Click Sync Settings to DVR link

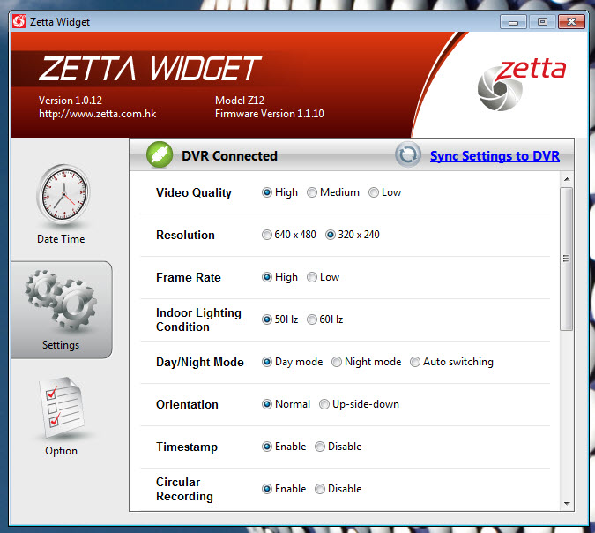pos(495,156)
